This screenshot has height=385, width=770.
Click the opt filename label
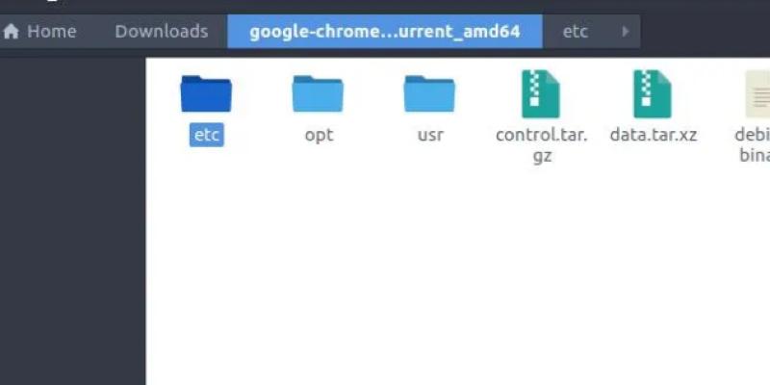(x=319, y=135)
